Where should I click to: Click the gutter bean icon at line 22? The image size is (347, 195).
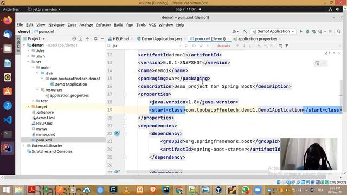pos(117,133)
